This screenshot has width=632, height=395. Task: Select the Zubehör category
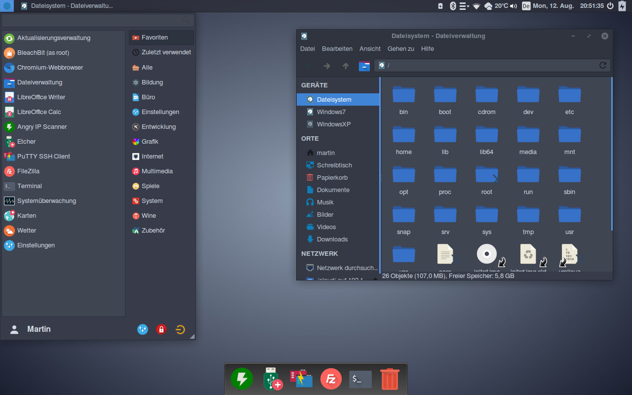(x=161, y=231)
